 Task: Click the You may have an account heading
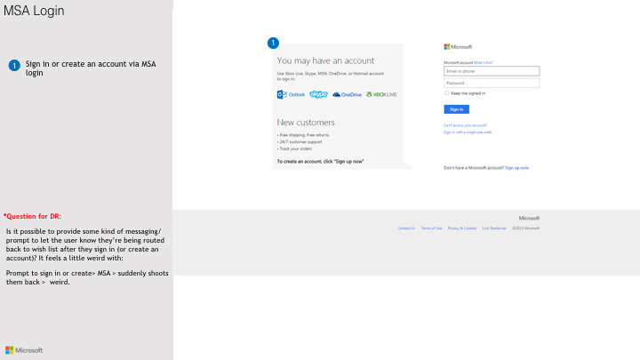click(325, 60)
